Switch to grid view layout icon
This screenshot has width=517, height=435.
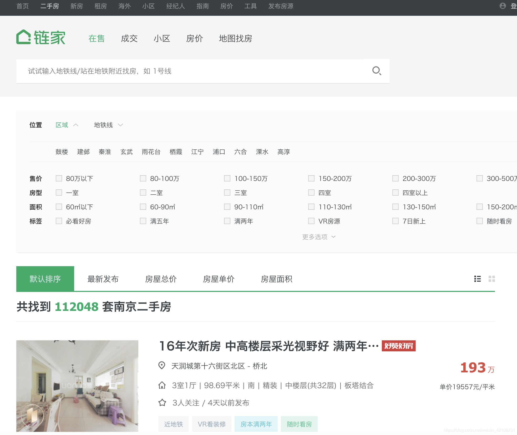[x=491, y=279]
